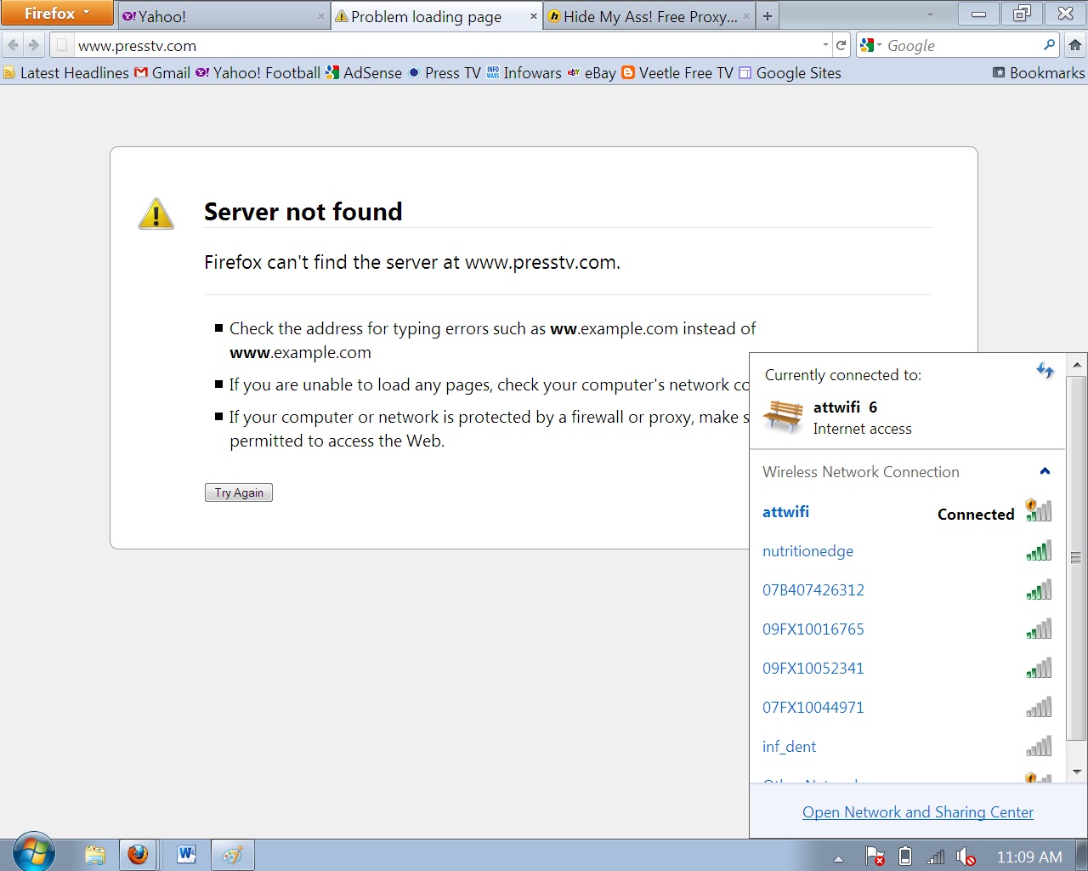This screenshot has width=1088, height=871.
Task: Open Latest Headlines bookmark feed
Action: tap(66, 73)
